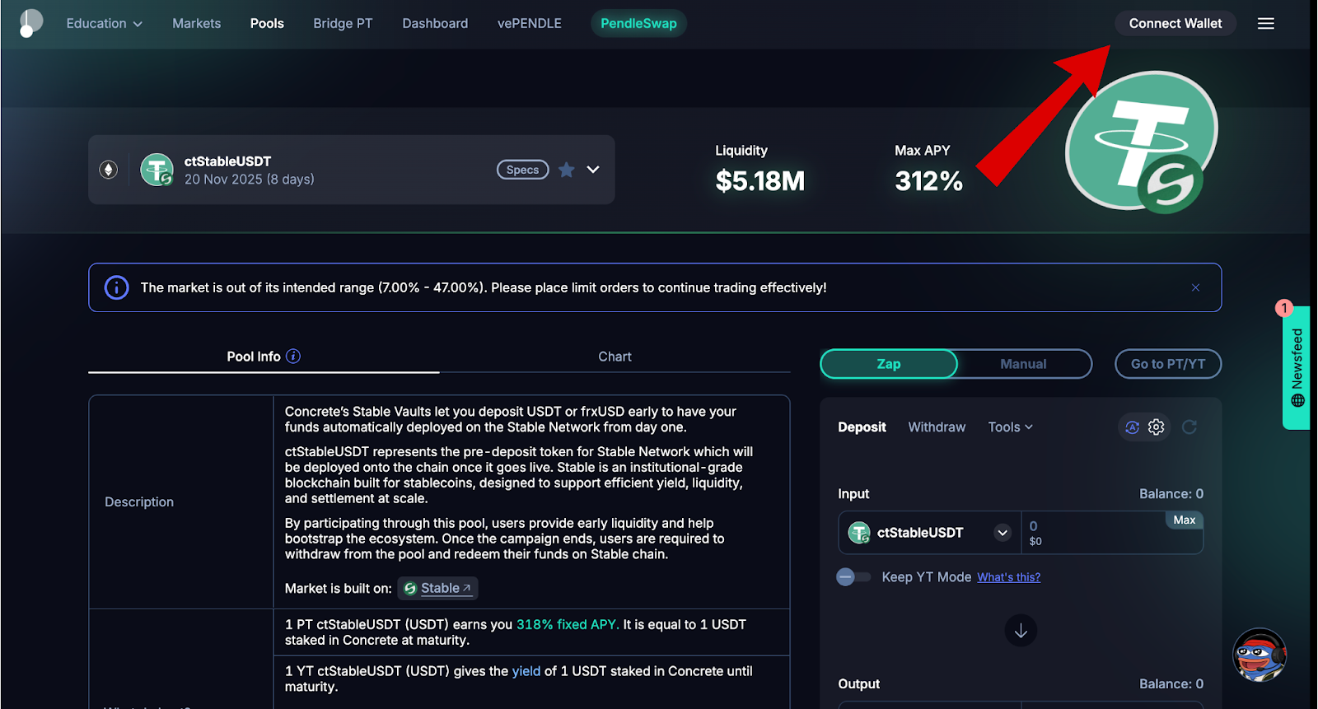Open the input token selector dropdown
Screen dimensions: 1318x709
click(1003, 533)
